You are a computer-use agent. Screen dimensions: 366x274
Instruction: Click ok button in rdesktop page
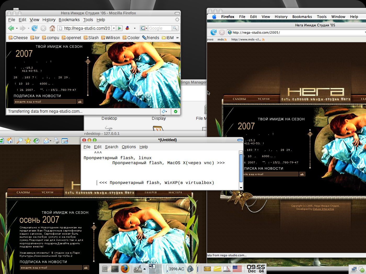(x=86, y=268)
